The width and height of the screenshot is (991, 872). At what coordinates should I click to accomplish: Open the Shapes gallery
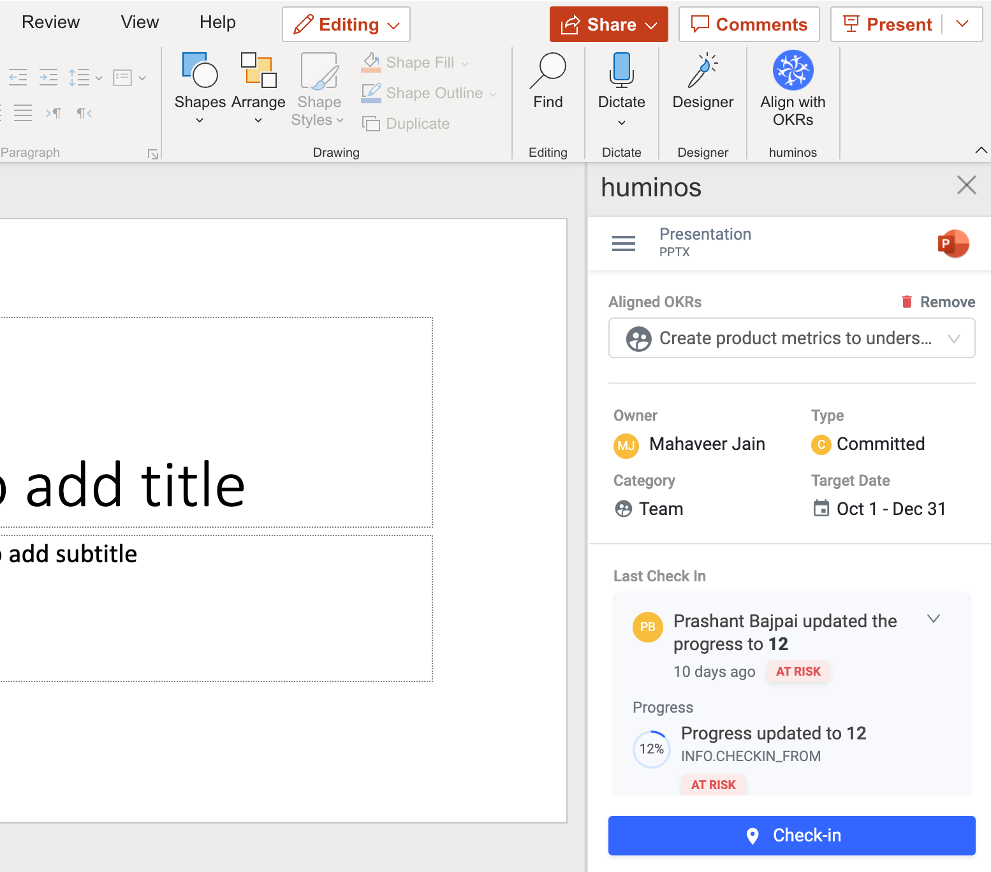point(200,88)
